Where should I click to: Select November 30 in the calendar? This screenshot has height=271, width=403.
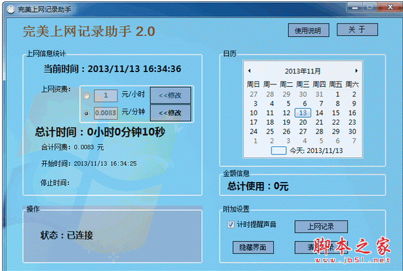(x=352, y=131)
